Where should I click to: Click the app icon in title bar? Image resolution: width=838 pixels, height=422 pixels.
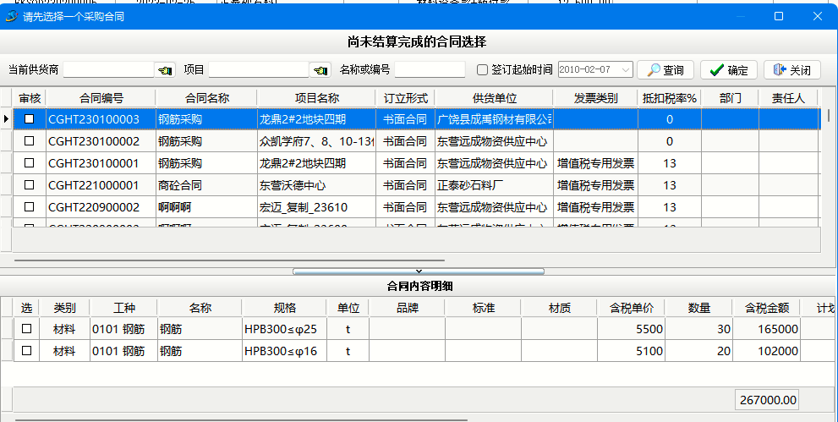12,17
